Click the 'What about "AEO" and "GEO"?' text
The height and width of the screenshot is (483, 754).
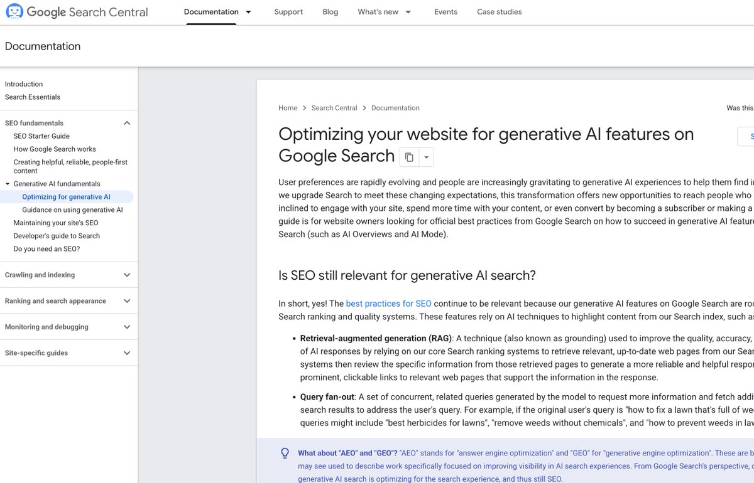coord(347,453)
